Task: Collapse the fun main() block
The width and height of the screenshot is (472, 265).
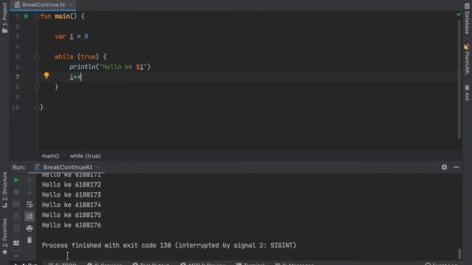Action: pyautogui.click(x=38, y=16)
